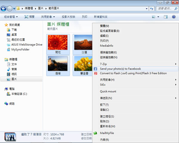
Task: Click the Print2Flash icon in context menu
Action: pos(95,73)
